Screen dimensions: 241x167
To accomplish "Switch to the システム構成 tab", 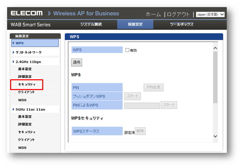I will click(x=91, y=24).
